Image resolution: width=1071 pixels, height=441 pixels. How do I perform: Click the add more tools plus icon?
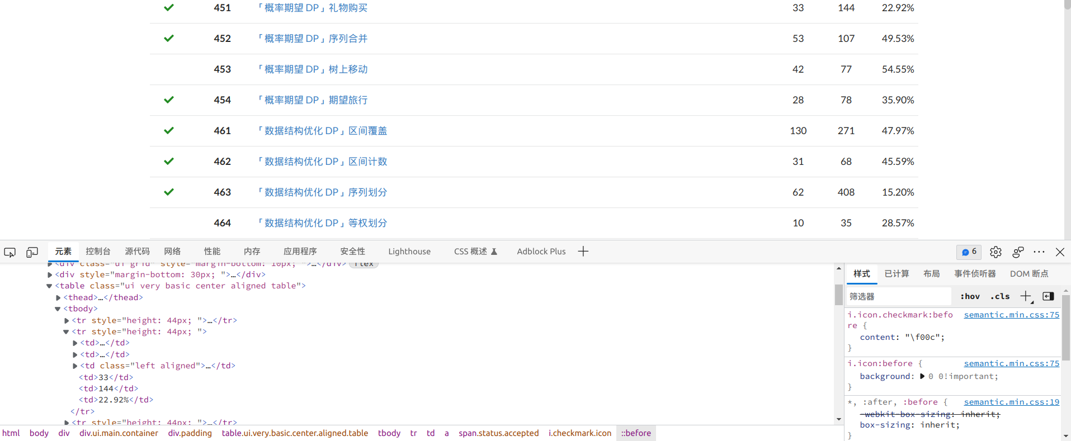pos(583,252)
